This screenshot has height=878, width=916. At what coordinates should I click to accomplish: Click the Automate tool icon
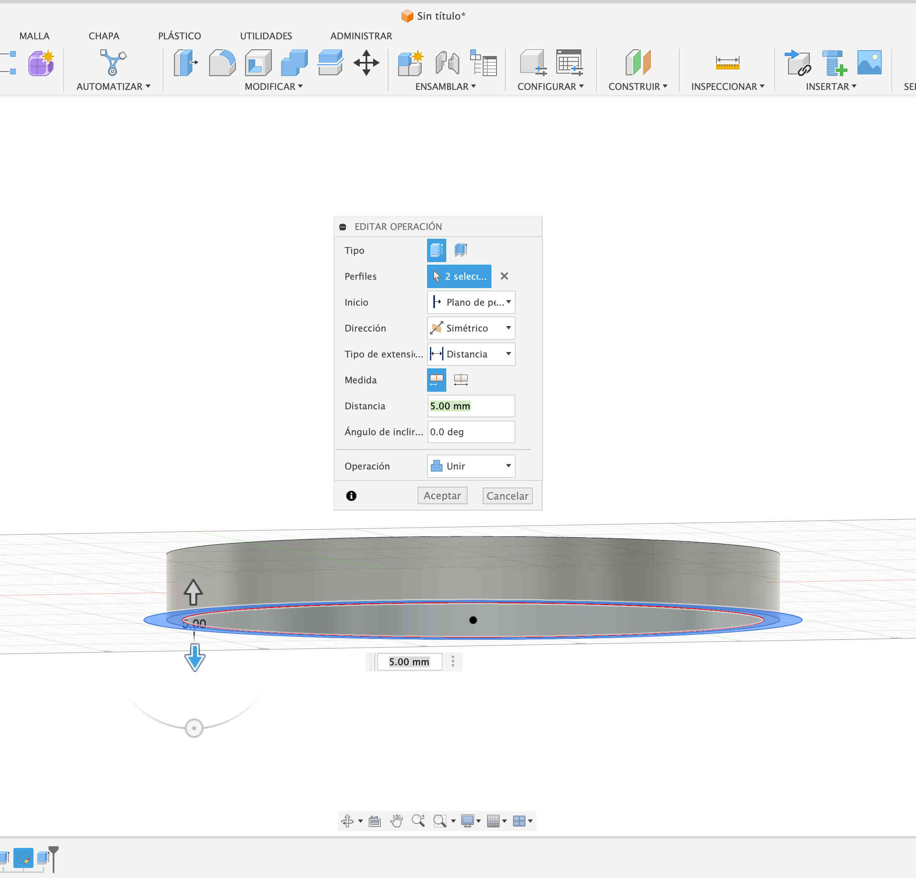tap(113, 63)
